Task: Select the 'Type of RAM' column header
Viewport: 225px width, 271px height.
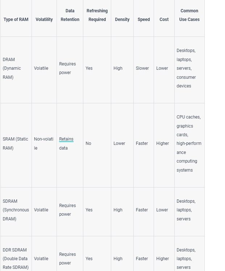Action: tap(16, 20)
